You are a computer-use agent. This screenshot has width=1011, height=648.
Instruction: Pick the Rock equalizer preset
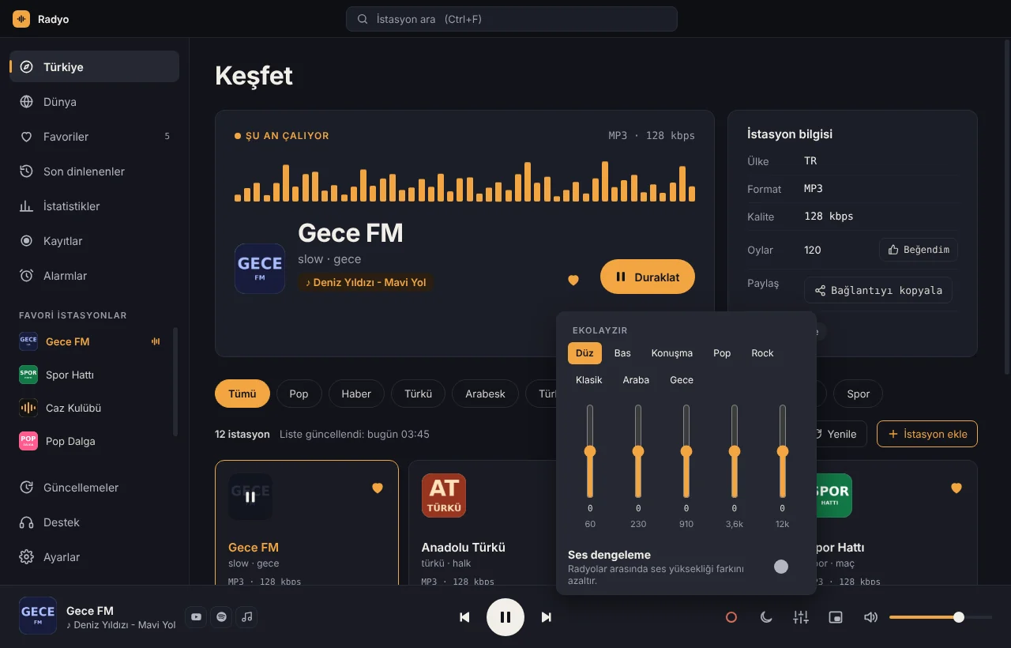click(x=762, y=353)
